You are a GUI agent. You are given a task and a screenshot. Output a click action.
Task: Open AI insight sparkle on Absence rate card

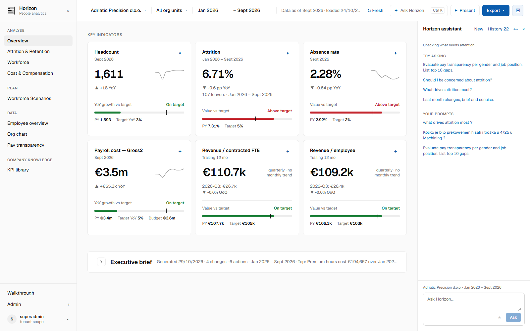click(396, 53)
